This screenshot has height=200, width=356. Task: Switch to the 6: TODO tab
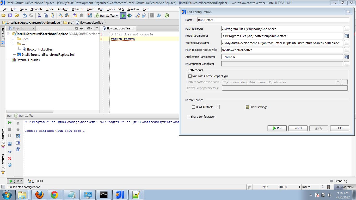coord(35,181)
